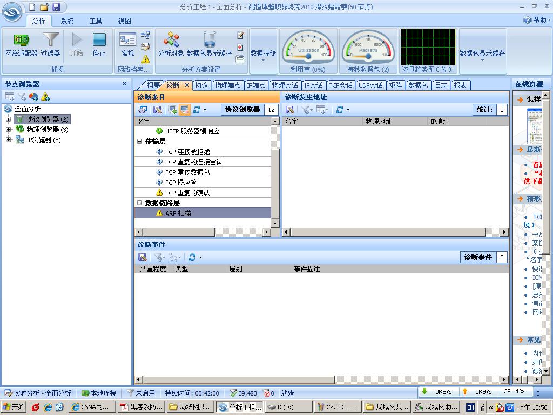Switch to the 协议 tab
This screenshot has width=553, height=415.
pyautogui.click(x=201, y=85)
